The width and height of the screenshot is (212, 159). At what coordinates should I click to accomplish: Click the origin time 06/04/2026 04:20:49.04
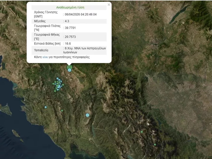pyautogui.click(x=81, y=14)
